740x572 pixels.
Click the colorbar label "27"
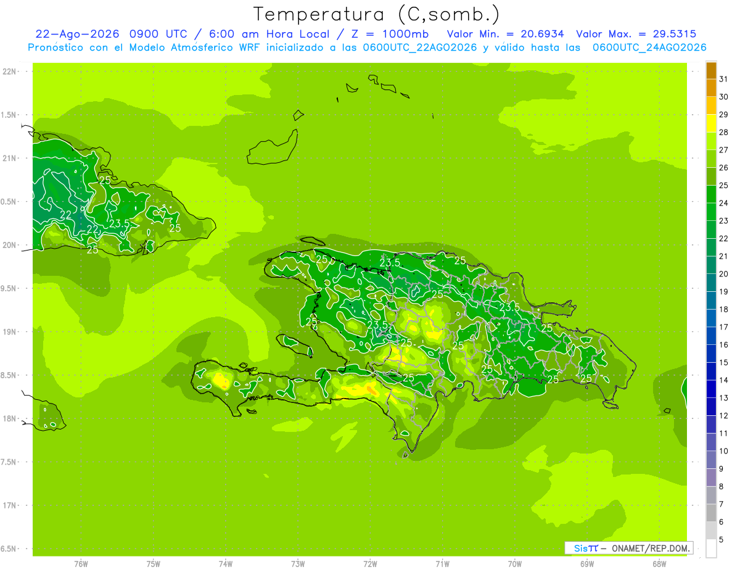click(x=724, y=150)
